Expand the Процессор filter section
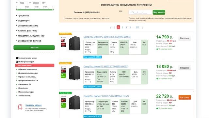This screenshot has height=118, width=209. point(23,16)
